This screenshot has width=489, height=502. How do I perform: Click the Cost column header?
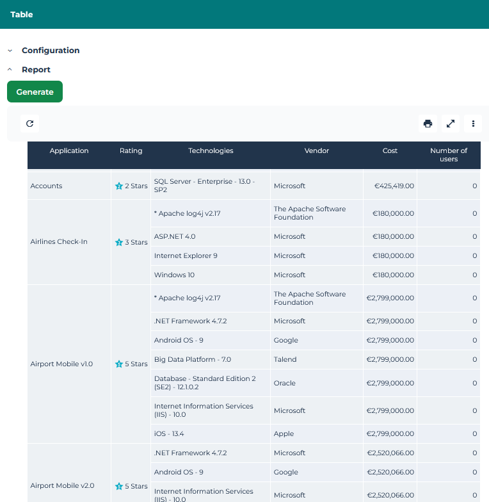point(390,151)
